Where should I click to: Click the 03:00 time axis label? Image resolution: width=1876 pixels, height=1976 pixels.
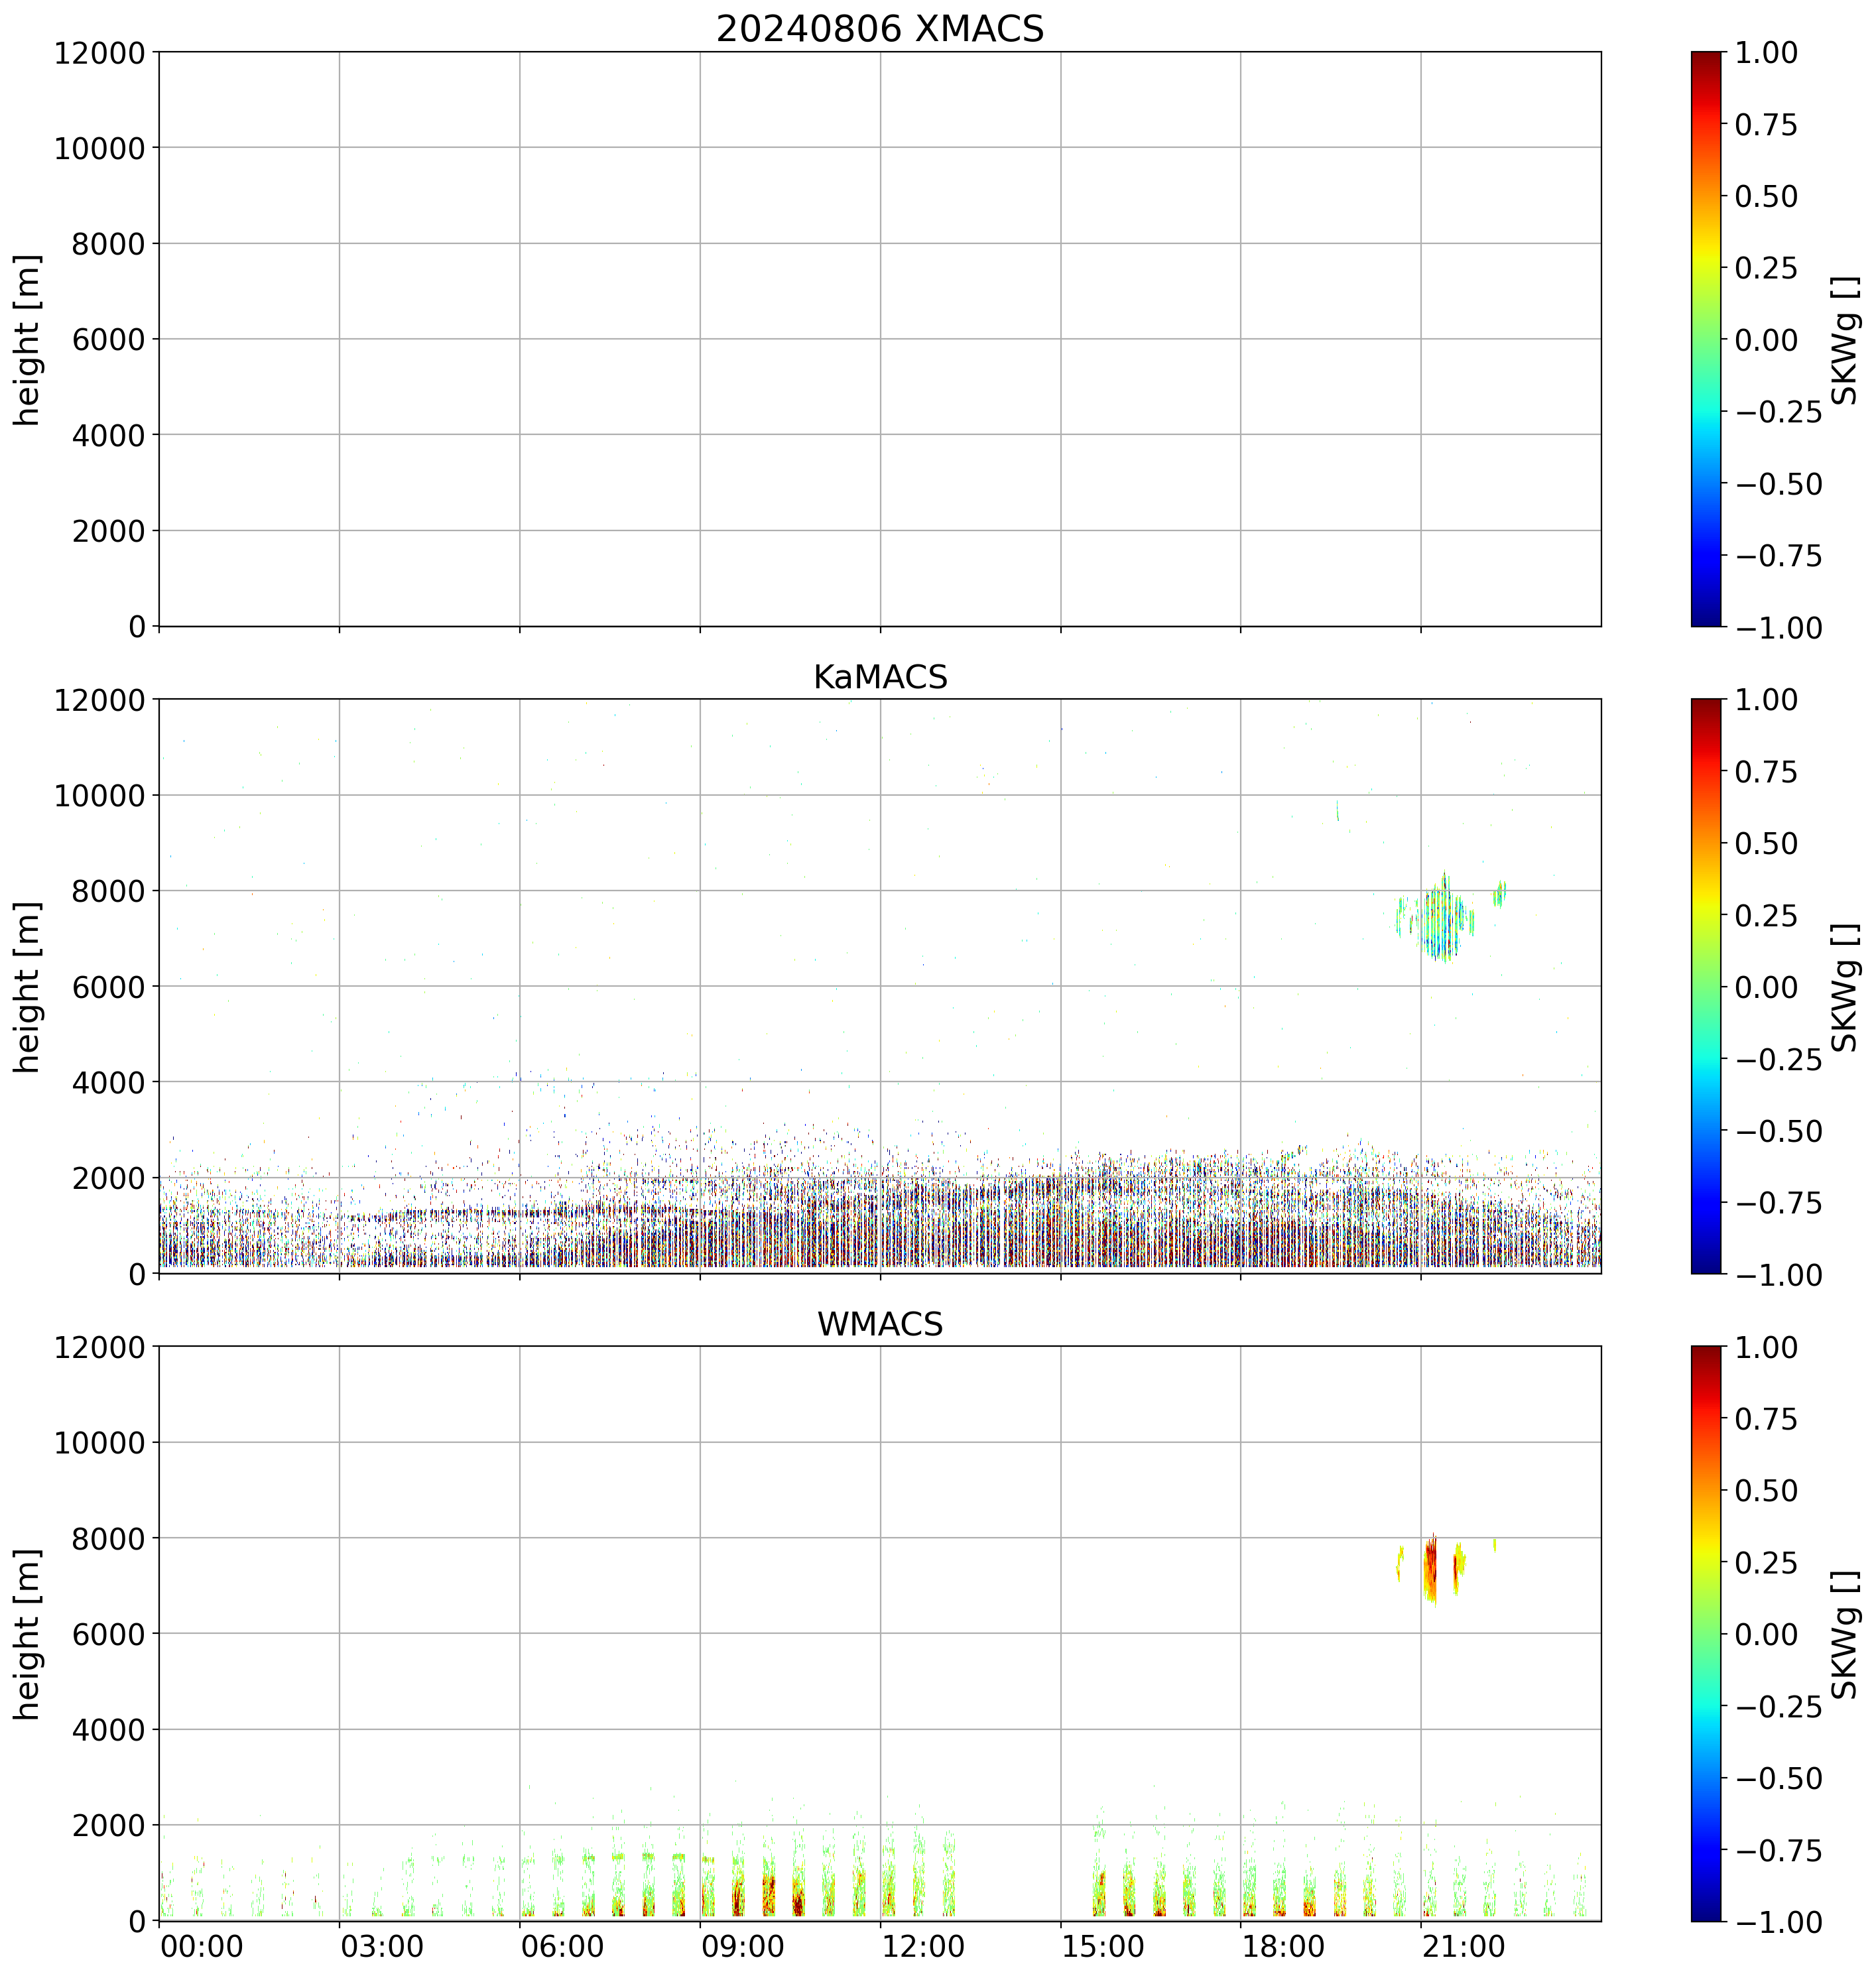[382, 1947]
